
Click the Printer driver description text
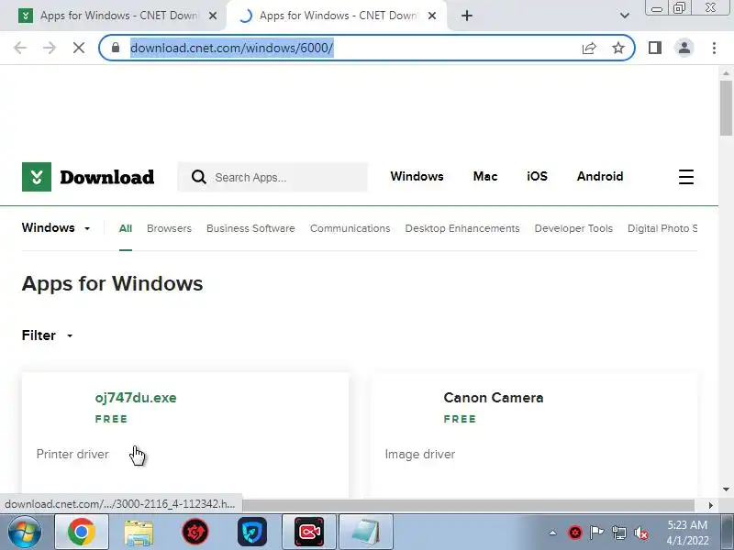(x=72, y=454)
